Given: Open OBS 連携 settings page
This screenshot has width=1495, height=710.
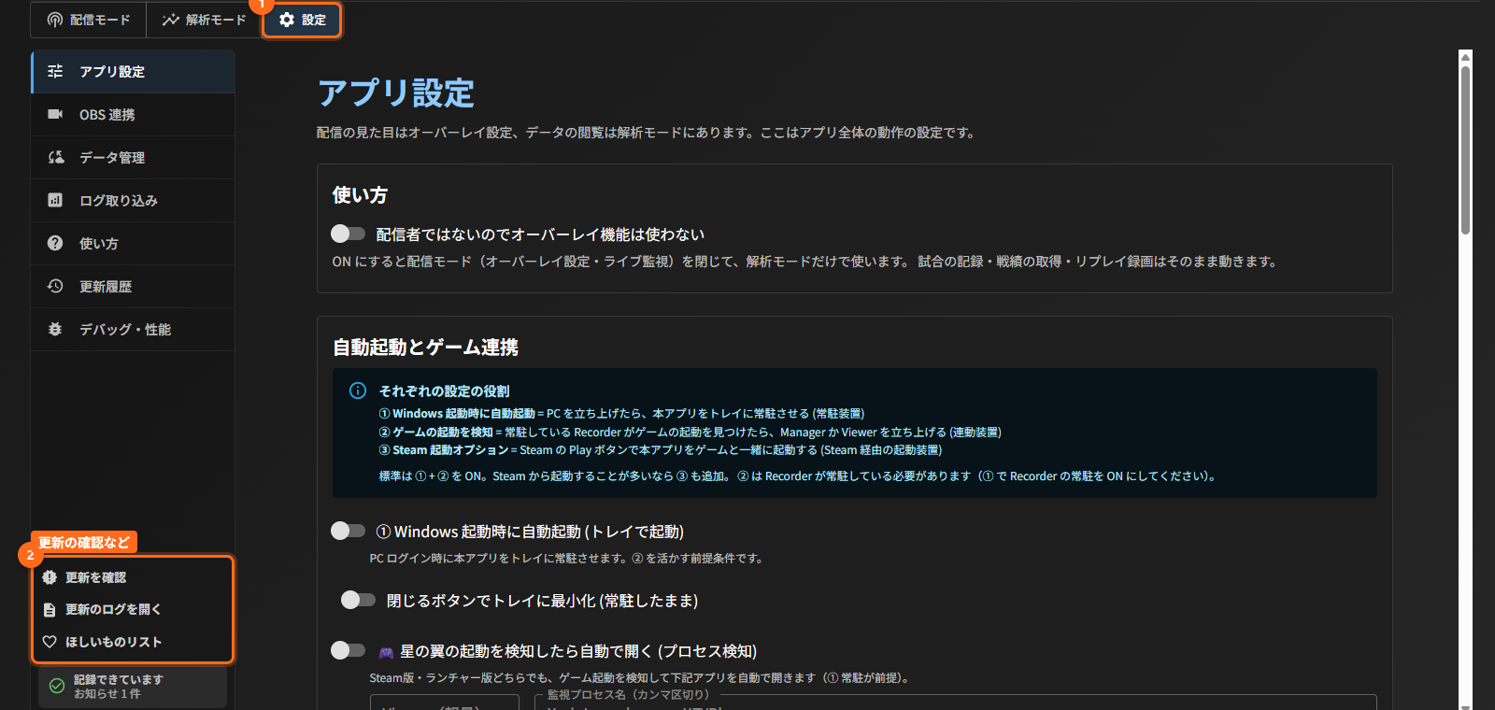Looking at the screenshot, I should 133,115.
